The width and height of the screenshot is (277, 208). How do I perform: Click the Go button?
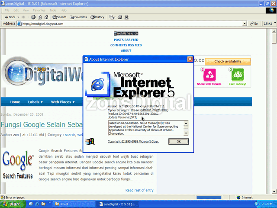254,23
